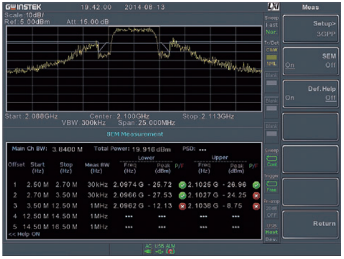Click the Att 15.00 dB readout

88,22
